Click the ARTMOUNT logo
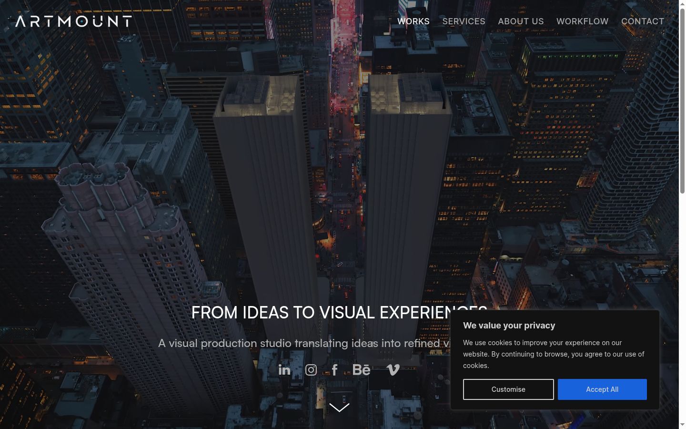686x429 pixels. [x=74, y=21]
